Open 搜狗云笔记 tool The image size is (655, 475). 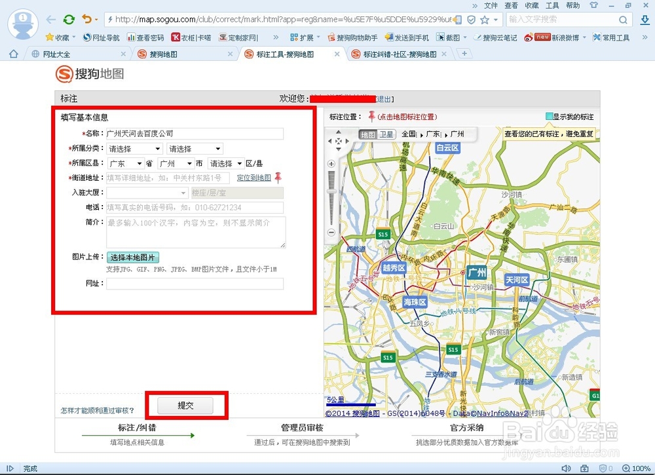pyautogui.click(x=495, y=37)
